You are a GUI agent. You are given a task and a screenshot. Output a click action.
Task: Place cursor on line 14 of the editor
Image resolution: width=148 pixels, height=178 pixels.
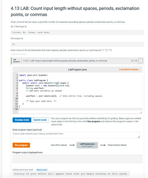[x=80, y=109]
